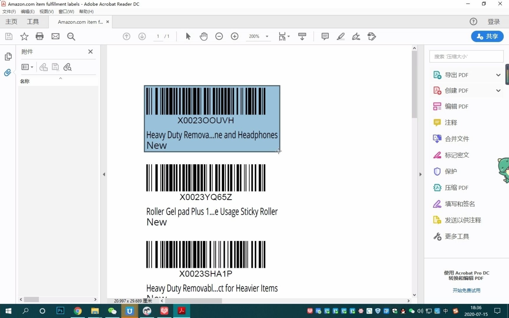
Task: Switch to the 工具 tab
Action: click(33, 21)
